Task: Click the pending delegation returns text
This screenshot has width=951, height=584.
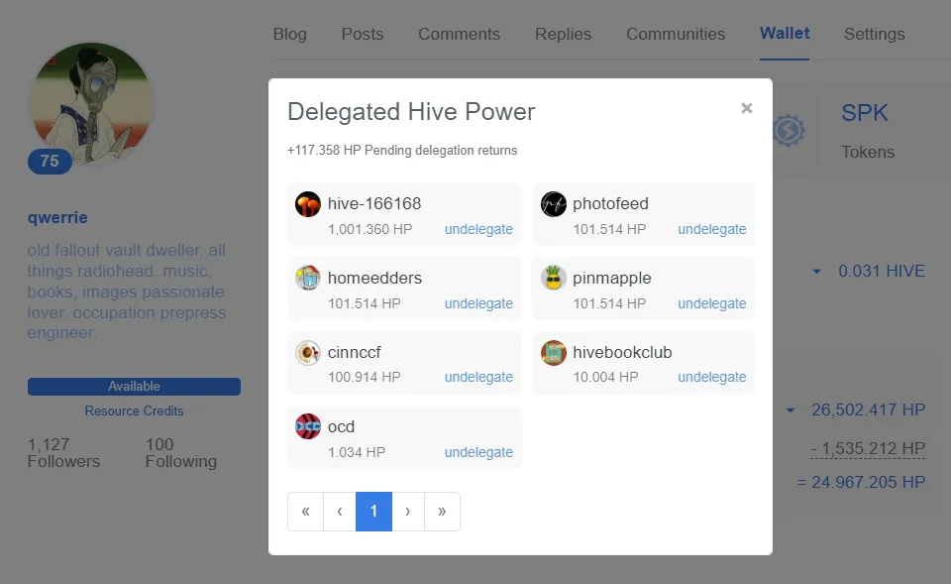Action: [402, 150]
